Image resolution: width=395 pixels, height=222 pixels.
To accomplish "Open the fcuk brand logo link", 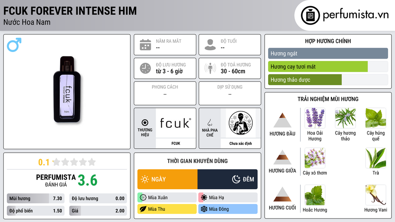I will 176,123.
